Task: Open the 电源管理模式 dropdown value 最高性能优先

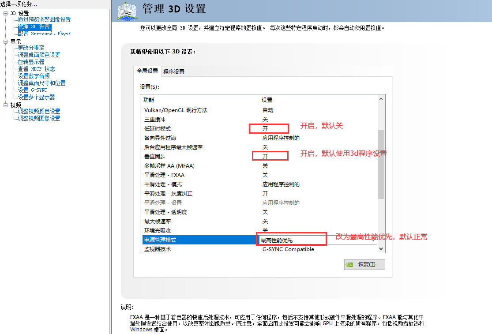Action: click(317, 240)
